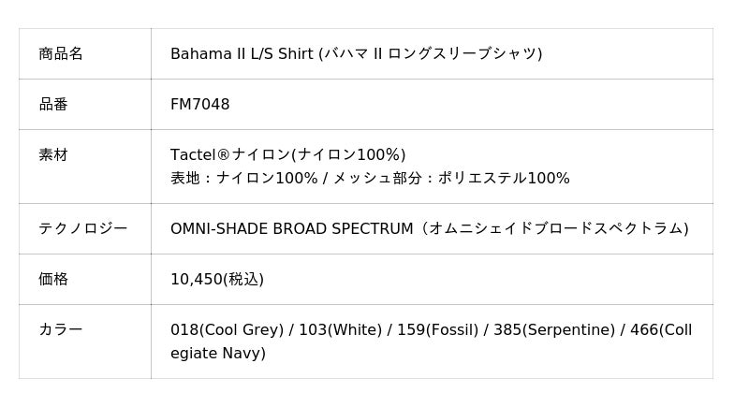Select the 018(Cool Grey) color option

click(x=227, y=329)
